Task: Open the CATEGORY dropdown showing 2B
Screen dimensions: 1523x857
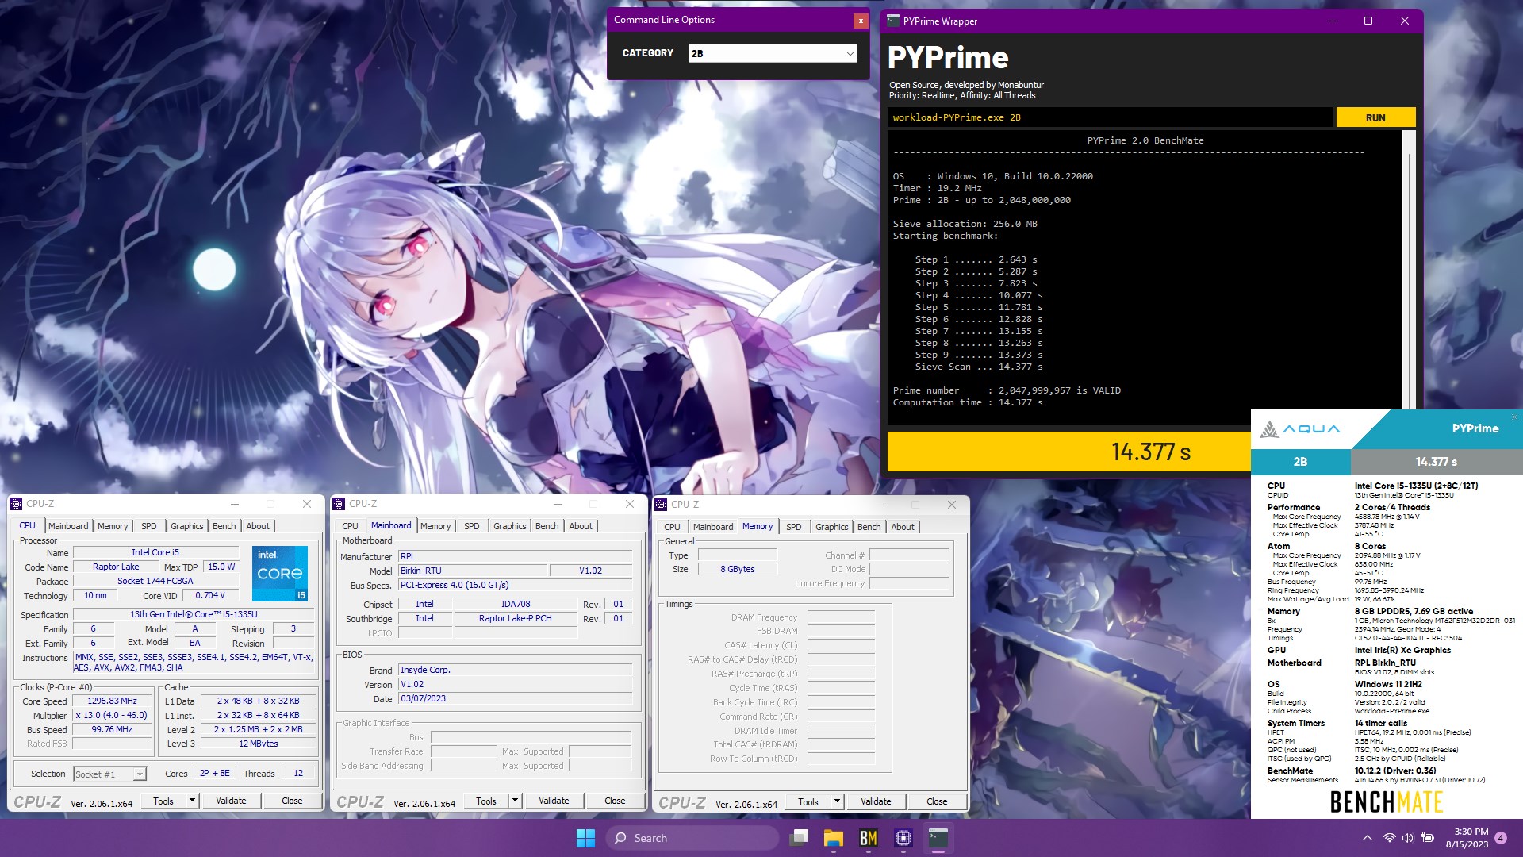Action: [x=773, y=53]
